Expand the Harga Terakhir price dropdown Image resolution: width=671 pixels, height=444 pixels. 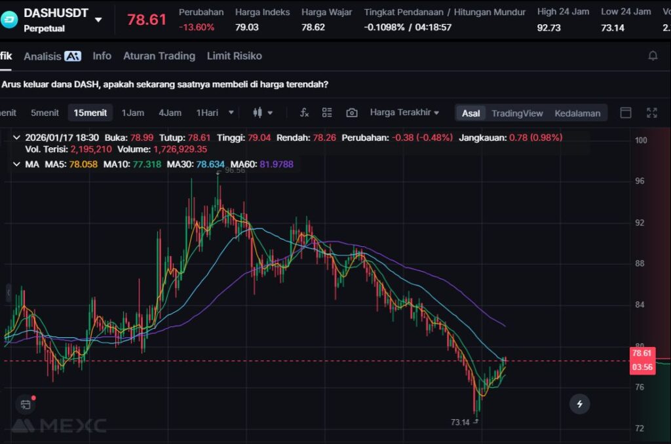point(404,113)
